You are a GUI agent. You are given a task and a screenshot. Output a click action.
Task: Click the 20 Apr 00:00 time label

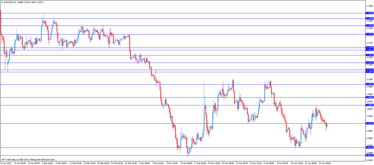click(324, 164)
